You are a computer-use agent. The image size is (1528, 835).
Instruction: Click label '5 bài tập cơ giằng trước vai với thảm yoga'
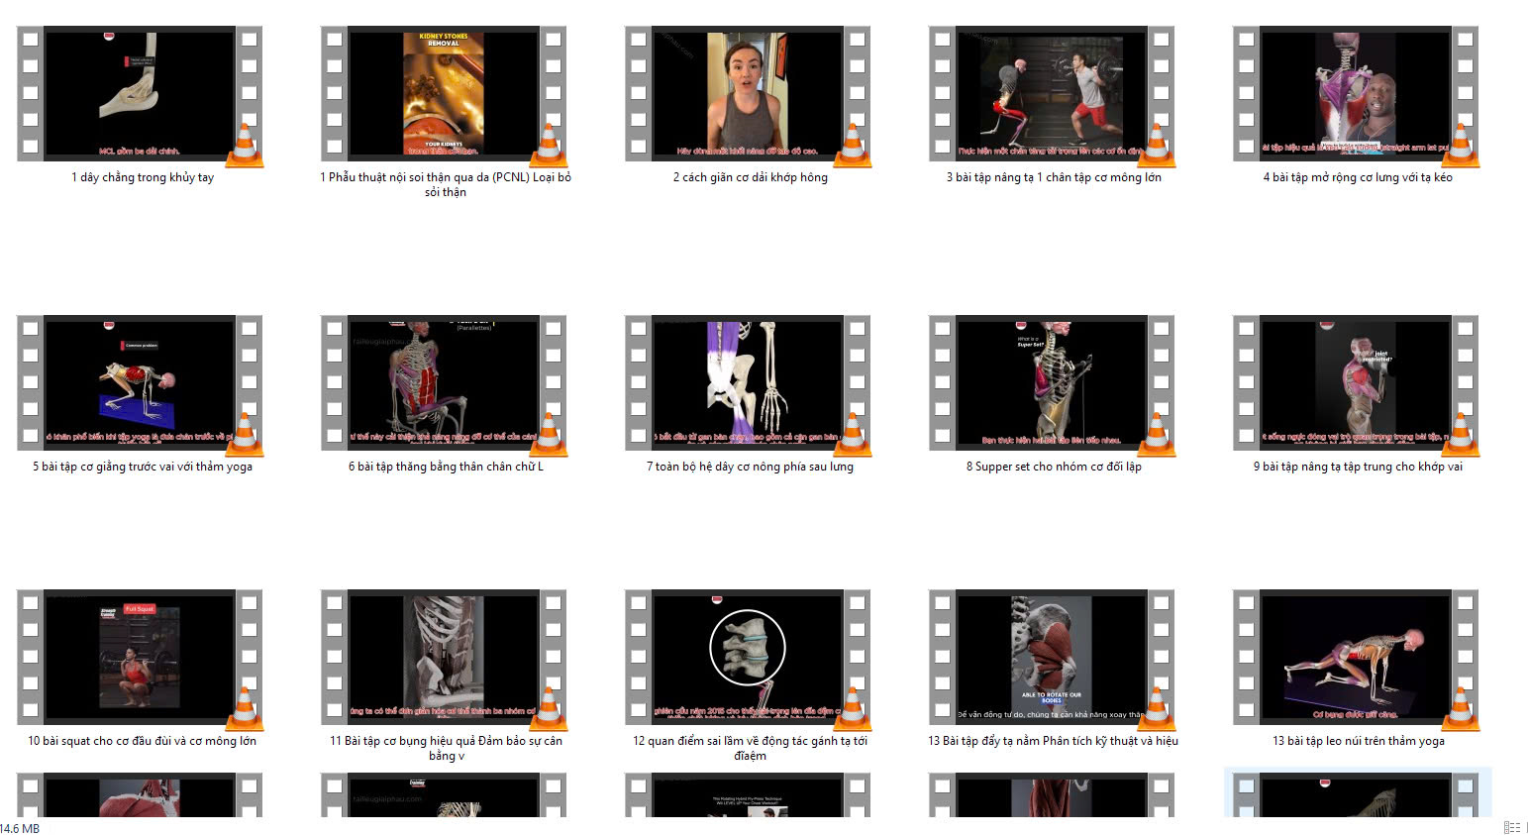(x=143, y=467)
